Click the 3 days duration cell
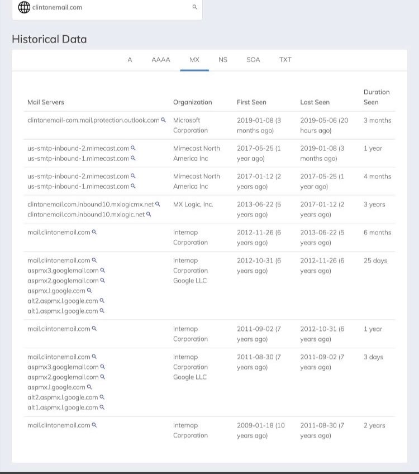 pyautogui.click(x=373, y=357)
